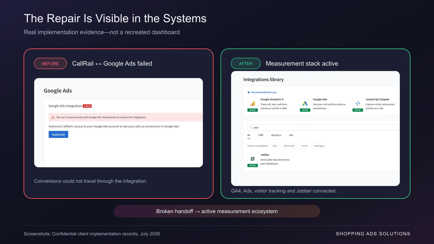This screenshot has width=434, height=244.
Task: Switch to the CRM tab
Action: point(261,135)
